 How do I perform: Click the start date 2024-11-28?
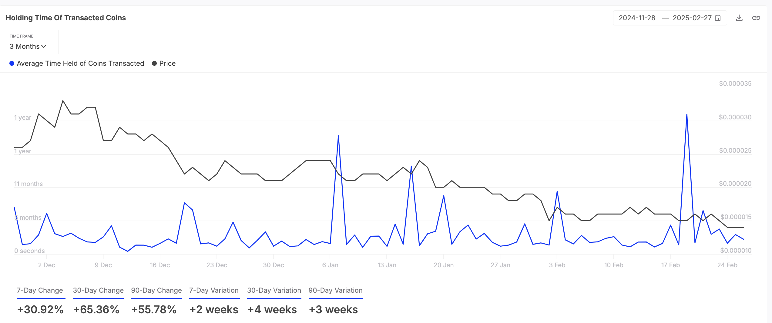[637, 18]
